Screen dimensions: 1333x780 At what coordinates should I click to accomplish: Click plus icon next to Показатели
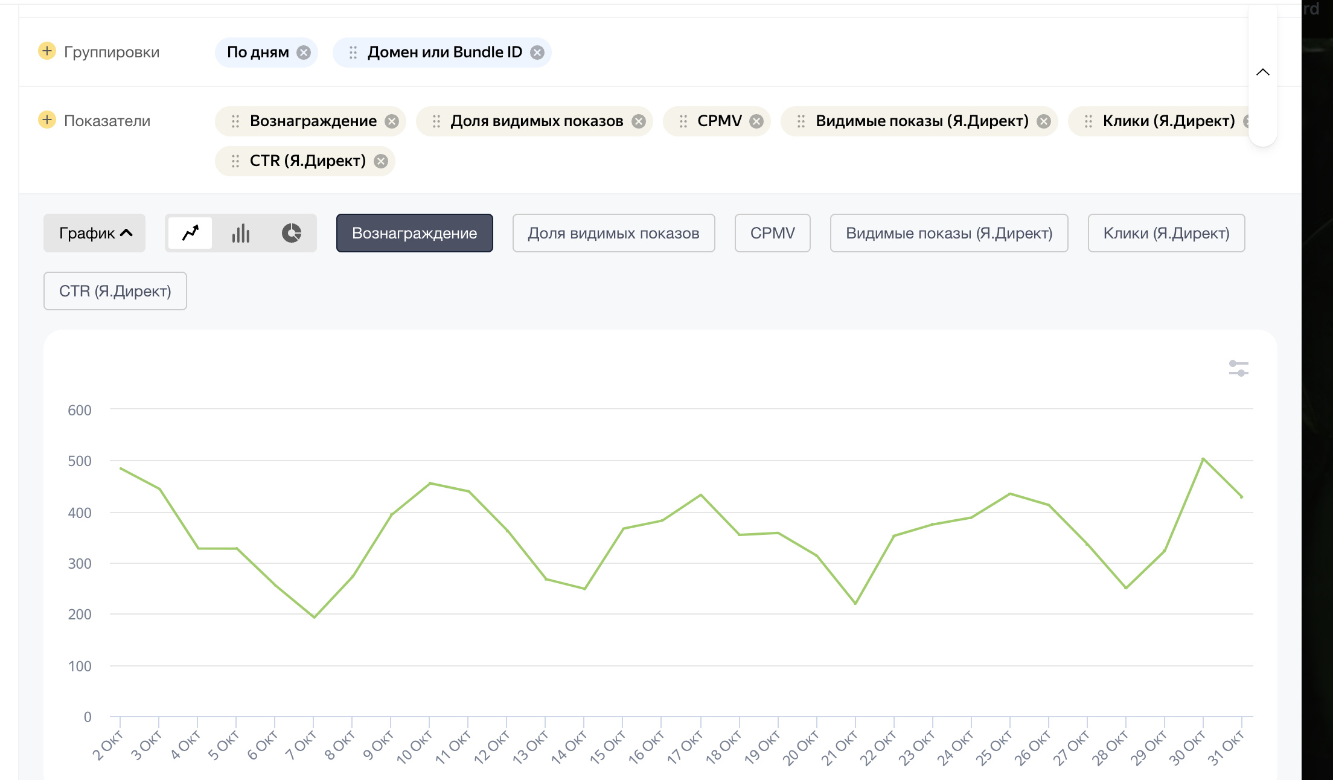tap(47, 120)
